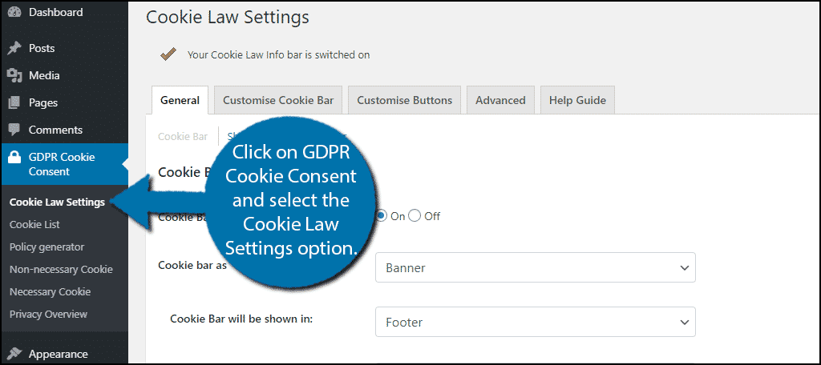Go to the Advanced tab
821x365 pixels.
pyautogui.click(x=500, y=100)
